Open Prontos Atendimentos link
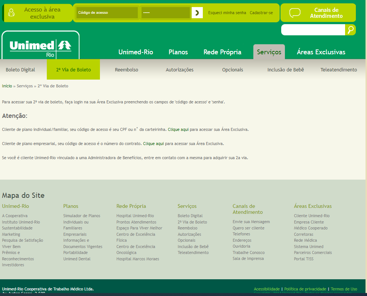Image resolution: width=367 pixels, height=296 pixels. [136, 222]
